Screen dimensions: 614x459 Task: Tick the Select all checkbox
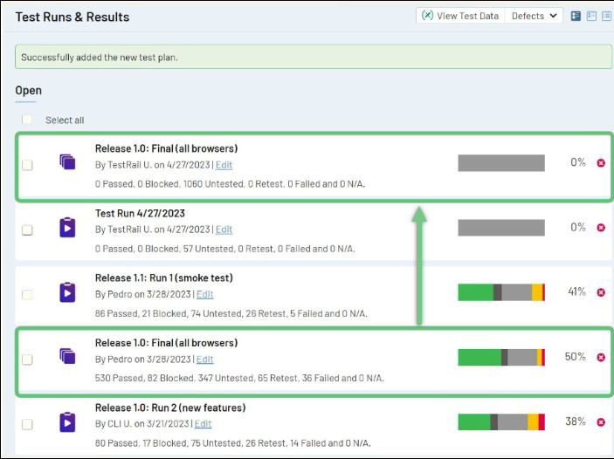click(27, 120)
